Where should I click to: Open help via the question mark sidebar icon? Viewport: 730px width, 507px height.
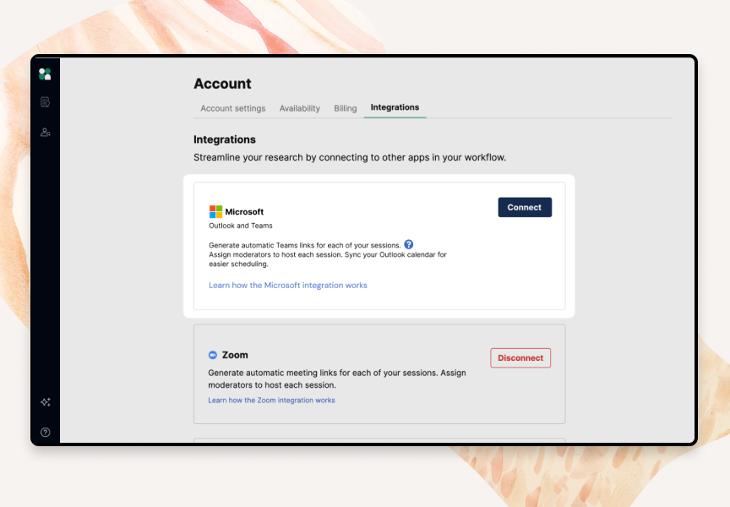click(x=45, y=432)
